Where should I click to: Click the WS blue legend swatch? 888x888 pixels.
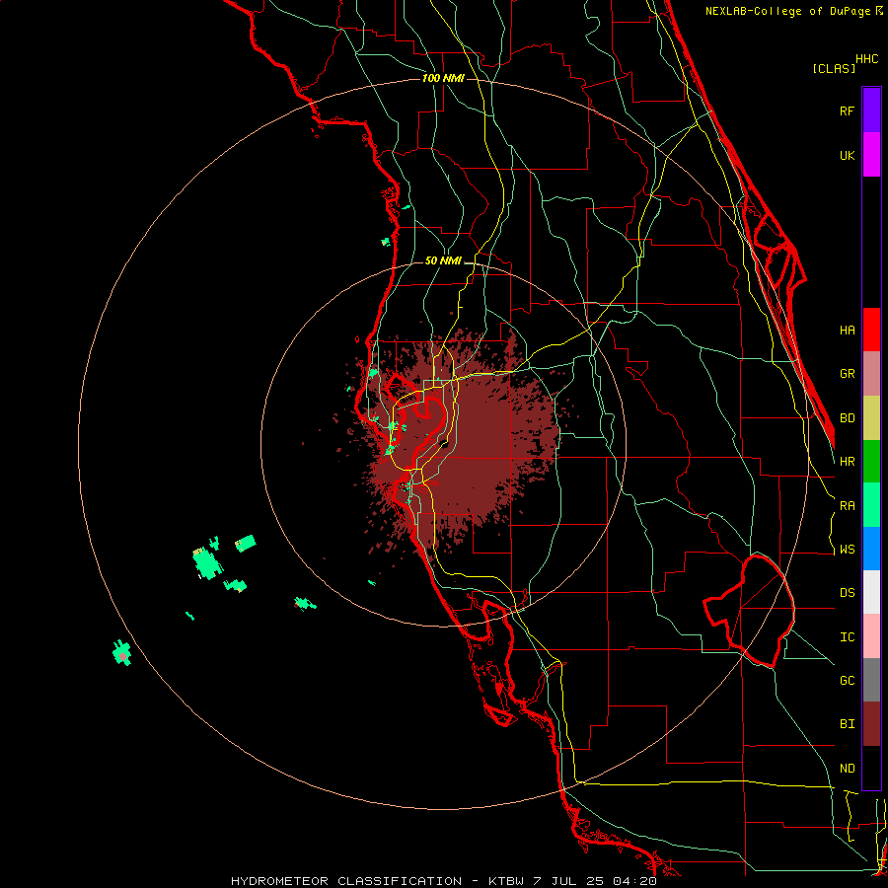(x=871, y=549)
